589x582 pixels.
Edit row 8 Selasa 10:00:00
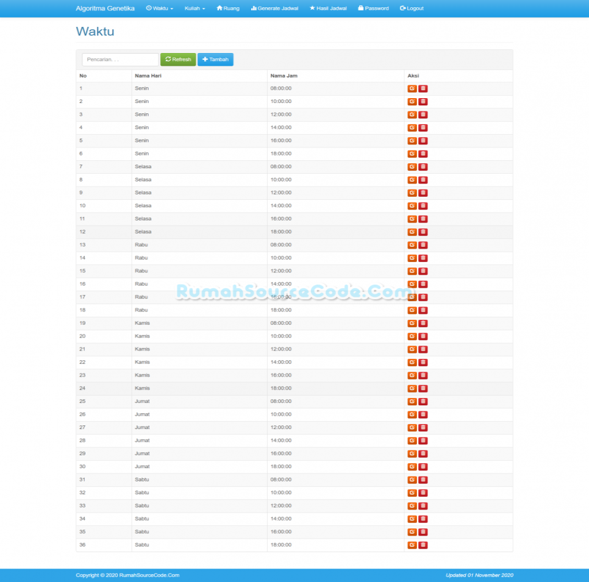[x=412, y=180]
